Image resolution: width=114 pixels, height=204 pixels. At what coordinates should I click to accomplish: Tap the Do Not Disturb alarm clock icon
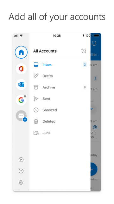84,51
